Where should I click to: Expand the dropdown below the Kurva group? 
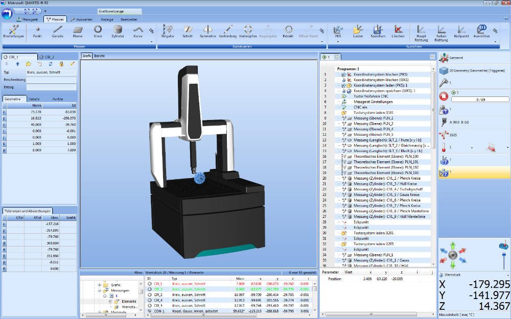[x=151, y=42]
